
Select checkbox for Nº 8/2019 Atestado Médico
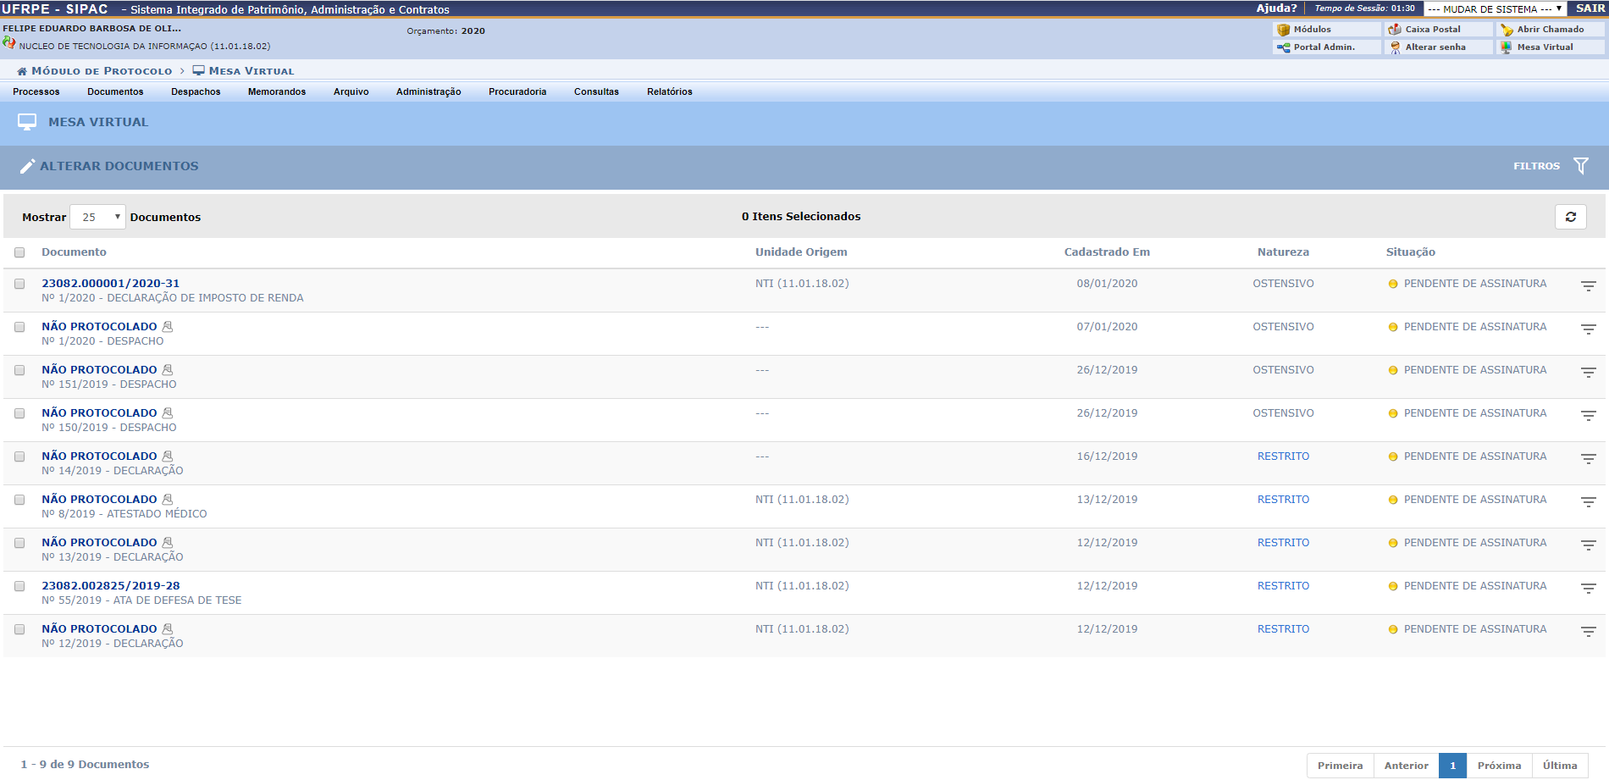pos(19,500)
